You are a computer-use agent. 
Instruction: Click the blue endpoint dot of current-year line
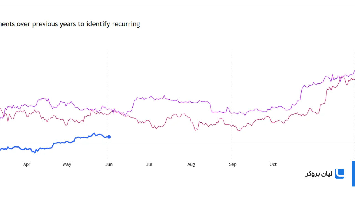pos(109,137)
